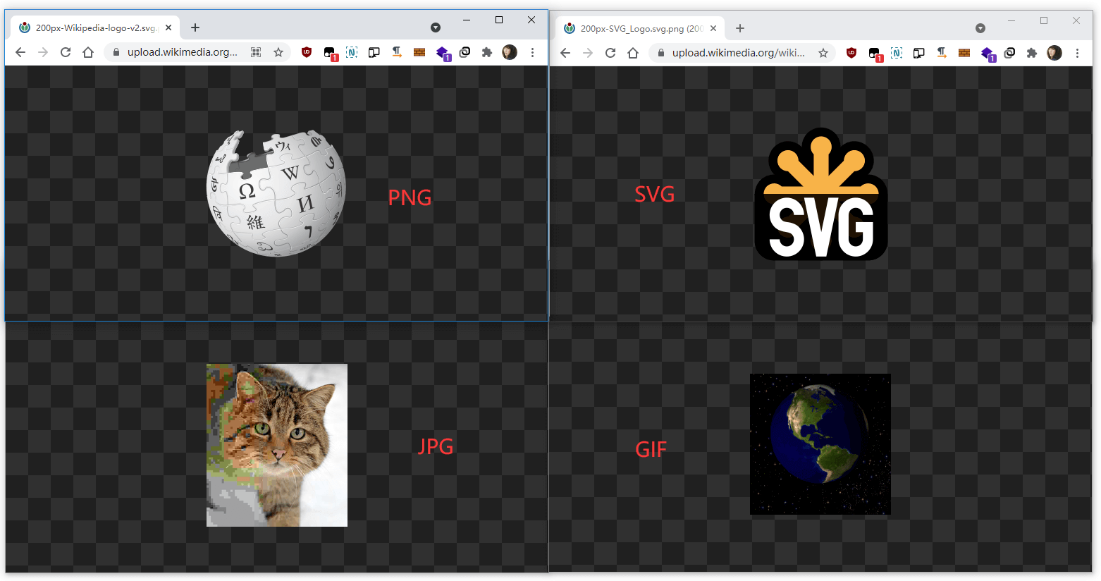Viewport: 1101px width, 581px height.
Task: Click the lock icon in the SVG_Logo address bar
Action: (x=661, y=53)
